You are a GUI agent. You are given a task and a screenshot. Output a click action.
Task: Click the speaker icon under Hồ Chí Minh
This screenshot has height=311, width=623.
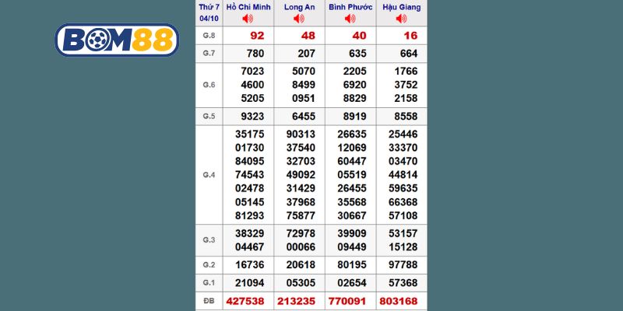coord(248,18)
